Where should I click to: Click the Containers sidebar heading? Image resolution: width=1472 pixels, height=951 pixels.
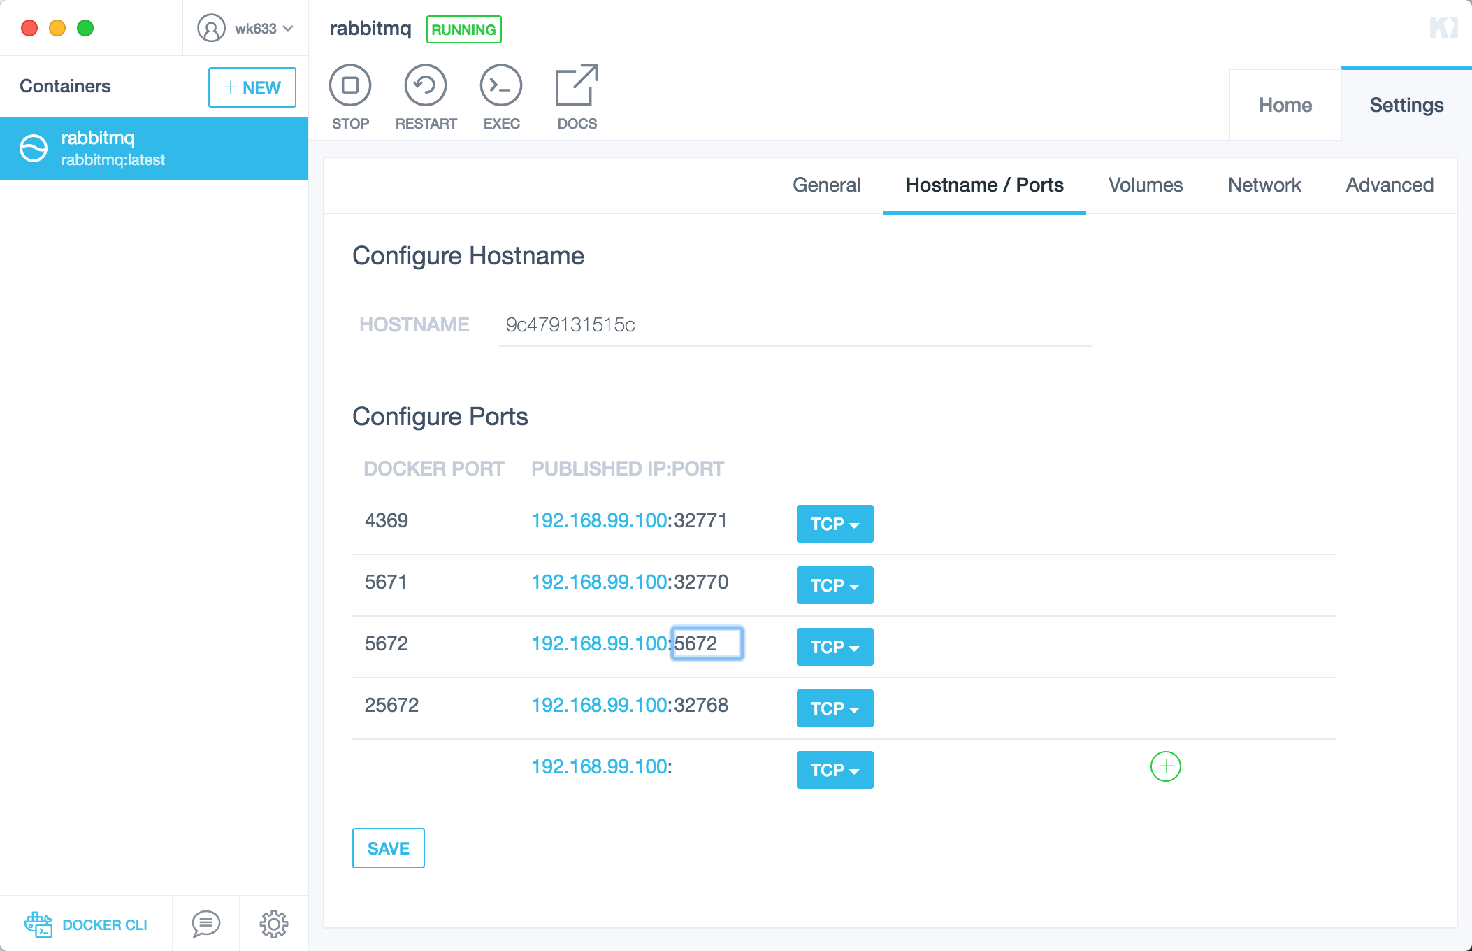[65, 86]
